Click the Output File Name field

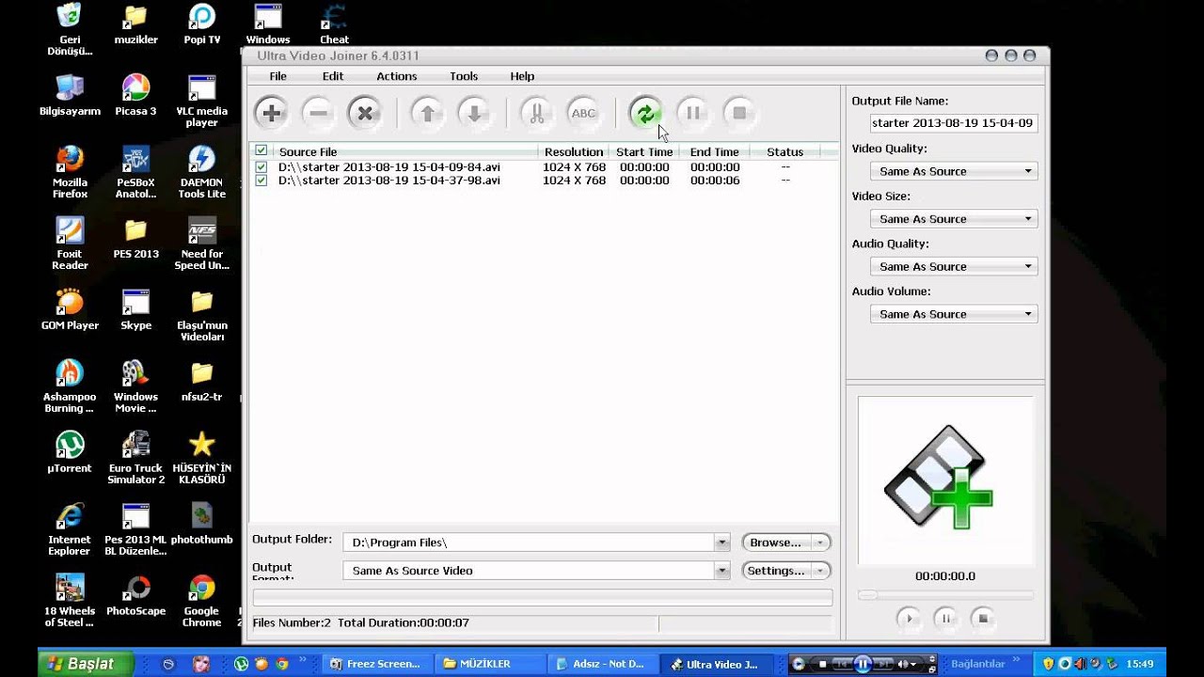[954, 123]
